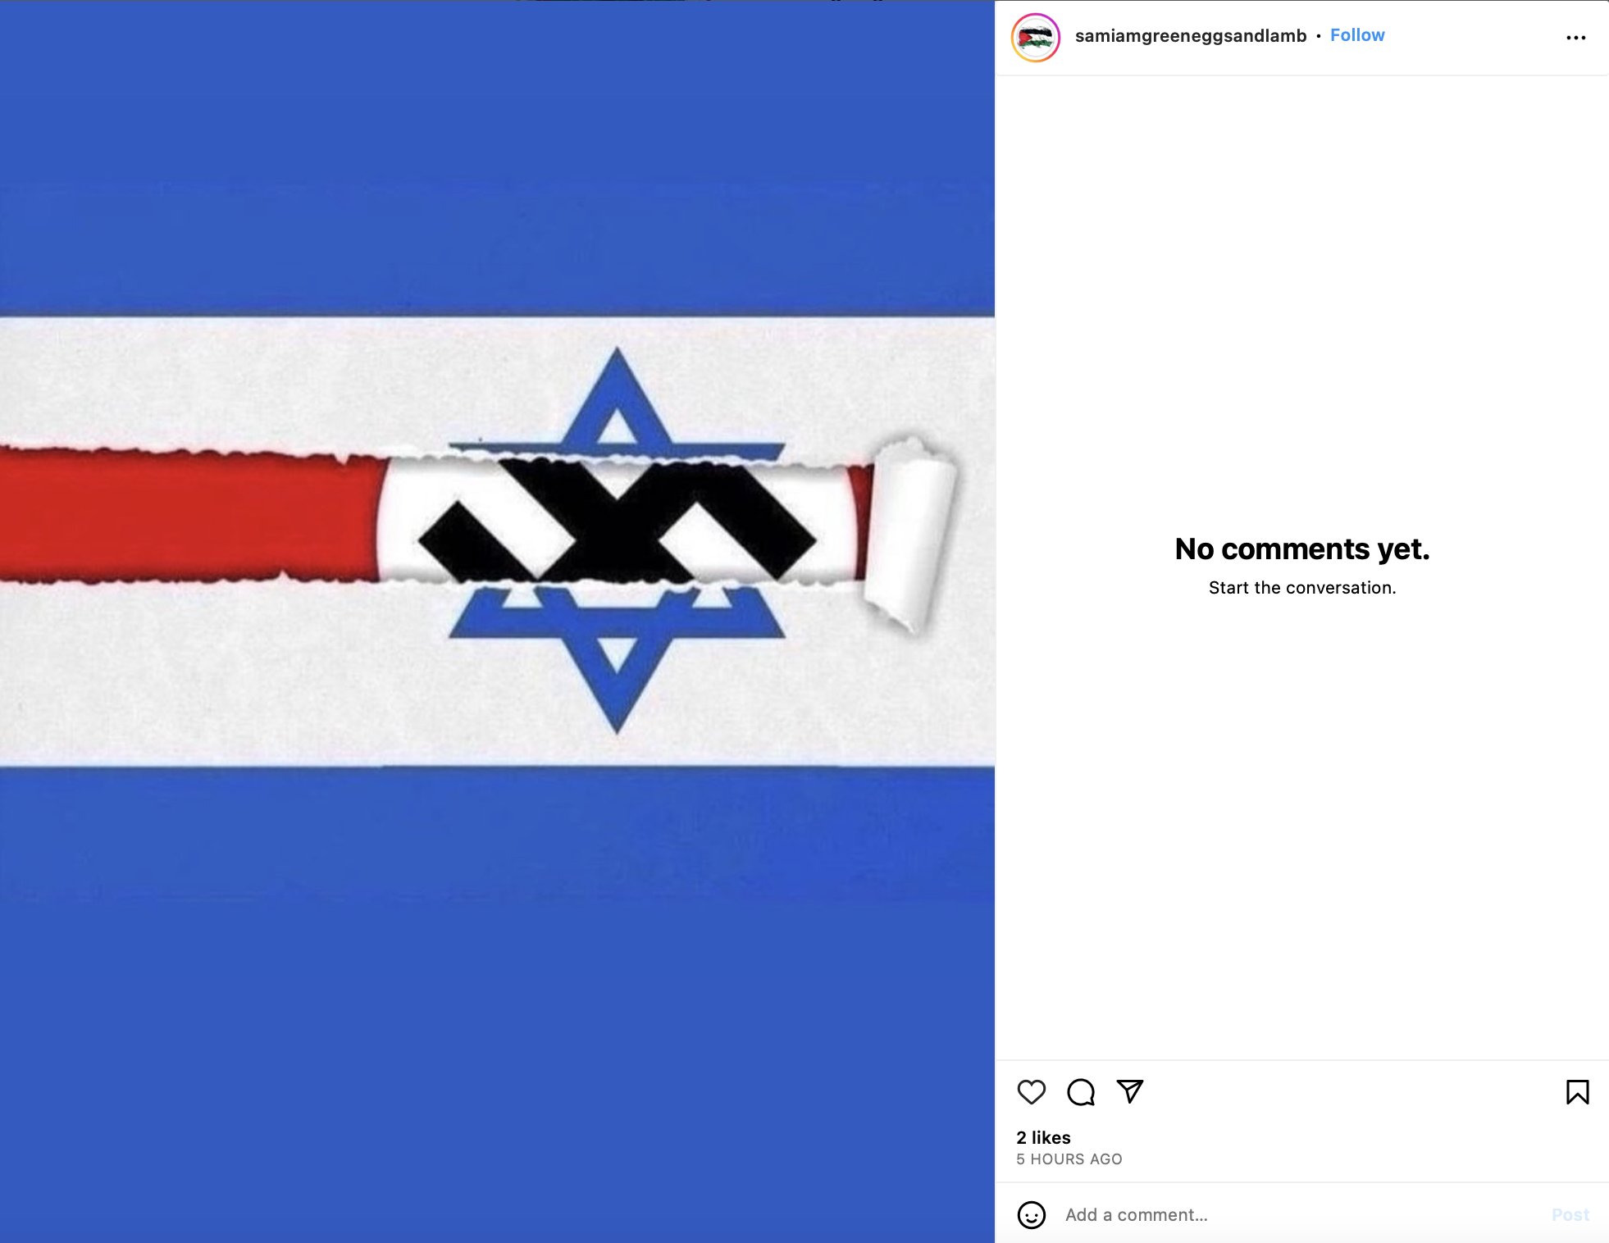This screenshot has width=1609, height=1243.
Task: Open more options three-dot menu
Action: (1575, 38)
